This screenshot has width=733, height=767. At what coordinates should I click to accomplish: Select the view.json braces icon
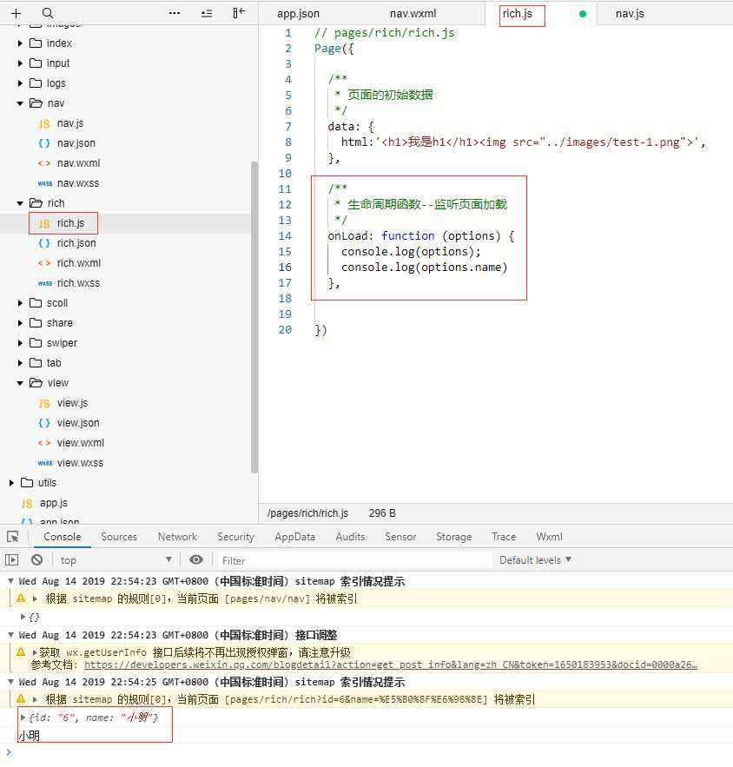pyautogui.click(x=44, y=423)
